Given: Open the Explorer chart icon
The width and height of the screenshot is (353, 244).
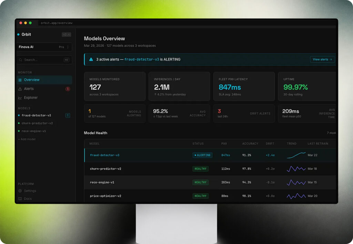Looking at the screenshot, I should pos(20,98).
